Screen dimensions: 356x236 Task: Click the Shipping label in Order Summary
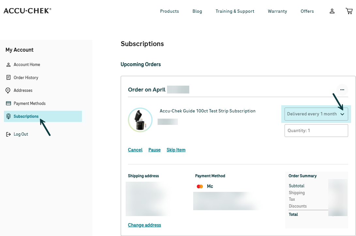tap(297, 193)
